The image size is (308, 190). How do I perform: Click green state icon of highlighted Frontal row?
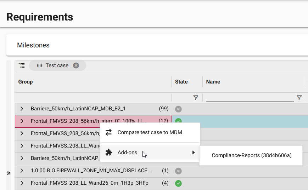(x=178, y=120)
